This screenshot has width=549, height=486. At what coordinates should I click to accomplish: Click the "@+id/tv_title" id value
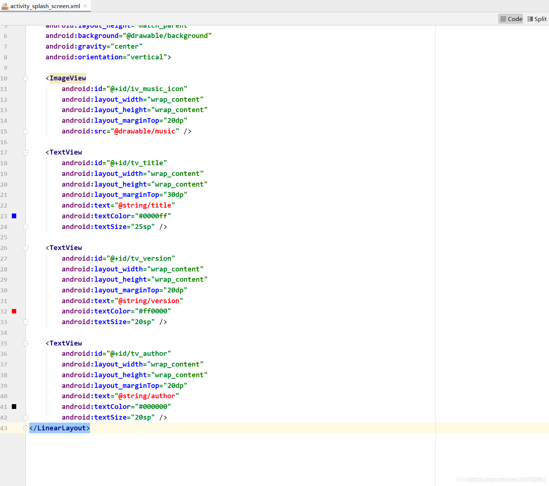[137, 163]
